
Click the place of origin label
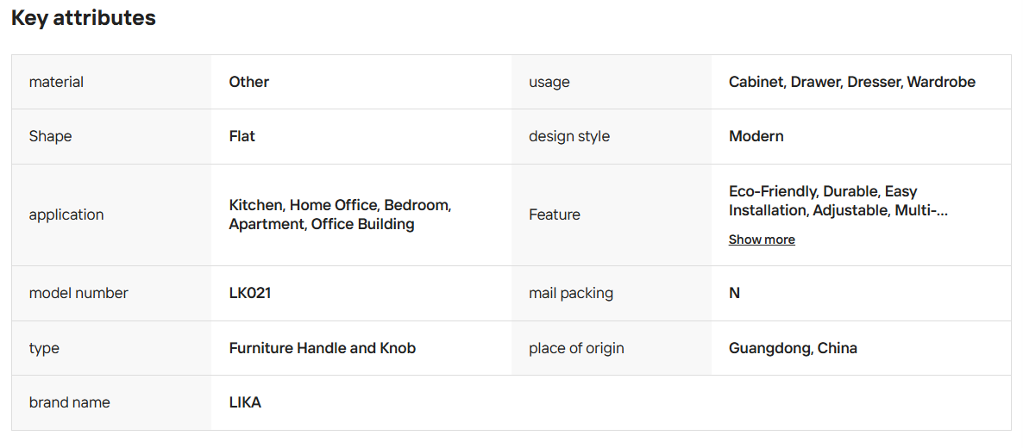coord(576,348)
